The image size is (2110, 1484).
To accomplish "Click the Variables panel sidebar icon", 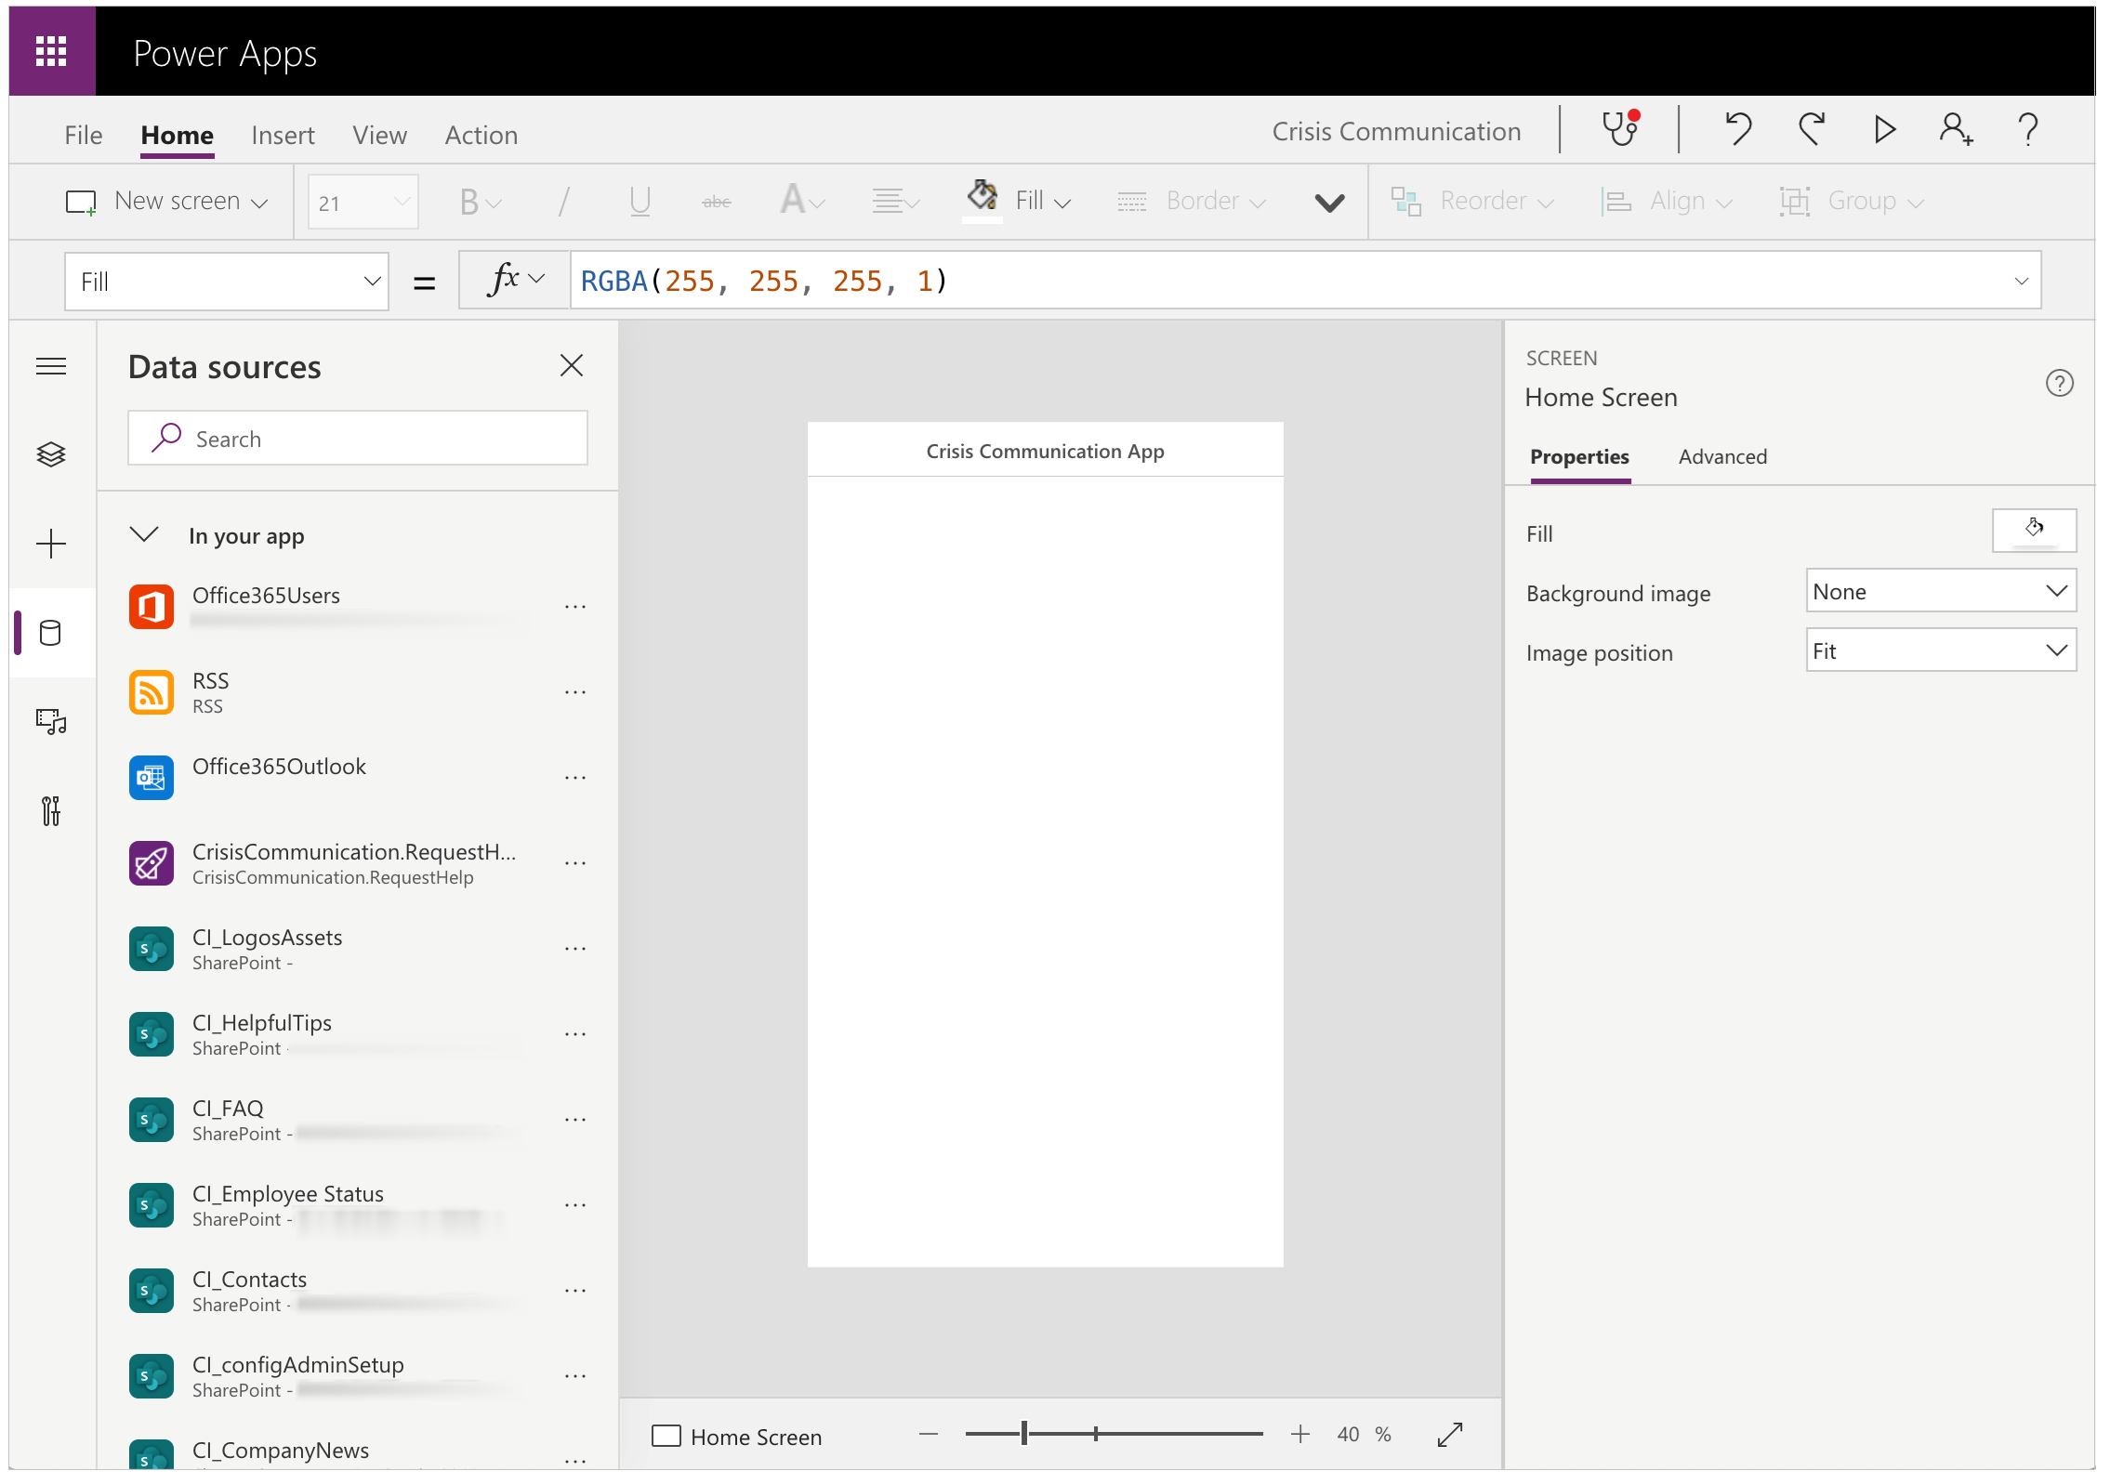I will click(x=48, y=808).
